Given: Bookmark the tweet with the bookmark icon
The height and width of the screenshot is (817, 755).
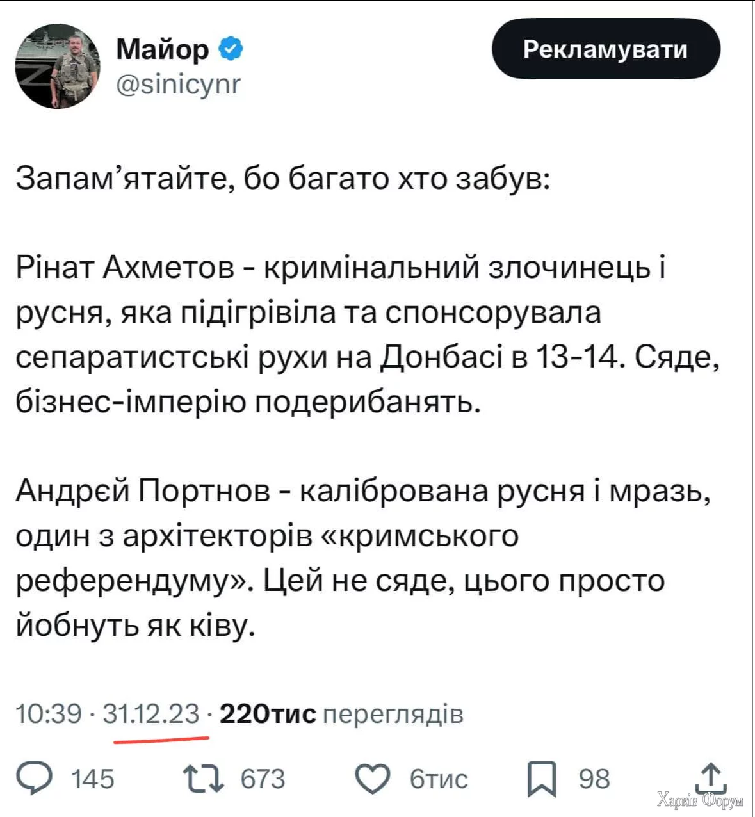Looking at the screenshot, I should pyautogui.click(x=541, y=779).
